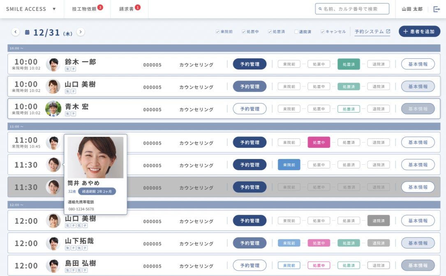Click the phone number 080-1234-5678 in popup

click(81, 209)
